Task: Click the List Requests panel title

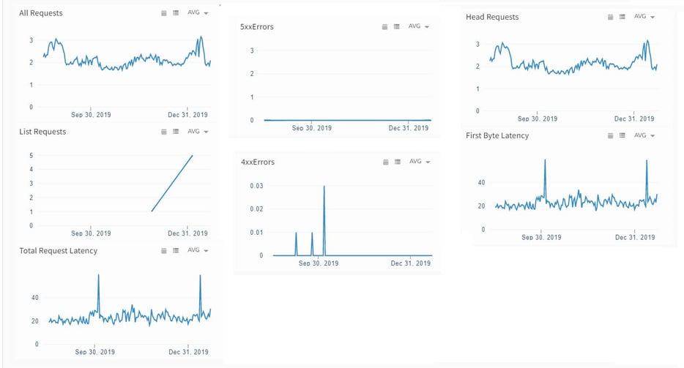Action: click(42, 132)
